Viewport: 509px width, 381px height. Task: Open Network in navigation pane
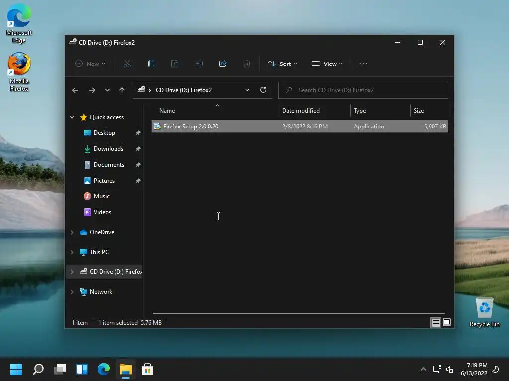tap(101, 292)
